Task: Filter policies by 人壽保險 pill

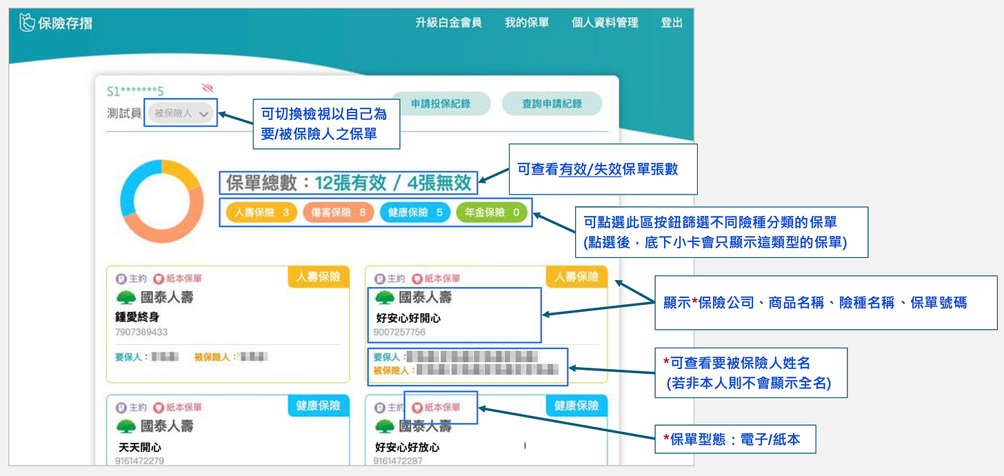Action: [261, 212]
